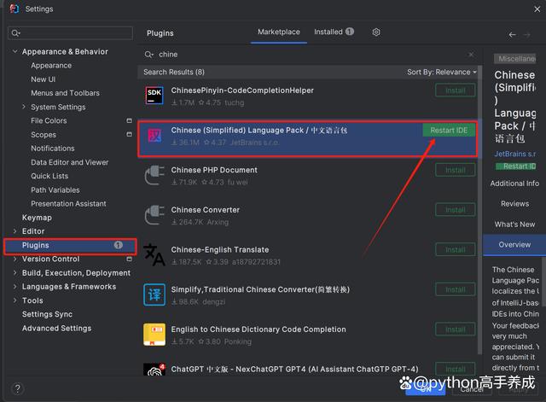Viewport: 546px width, 402px height.
Task: Expand the Languages & Frameworks node
Action: tap(15, 287)
